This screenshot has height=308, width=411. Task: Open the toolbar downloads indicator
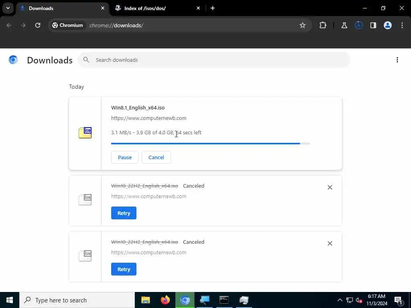tap(358, 25)
